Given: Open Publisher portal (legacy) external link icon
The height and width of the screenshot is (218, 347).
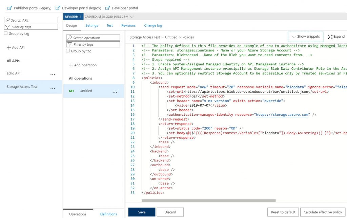Looking at the screenshot, I should coord(9,8).
